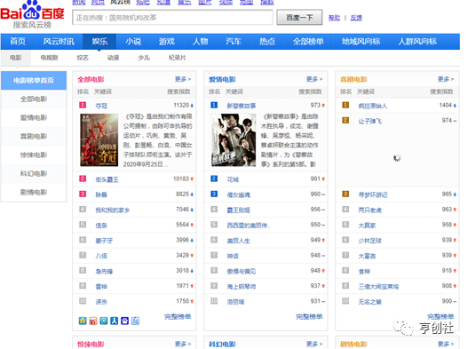468x349 pixels.
Task: Open the 夺冠 movie poster thumbnail
Action: (99, 139)
